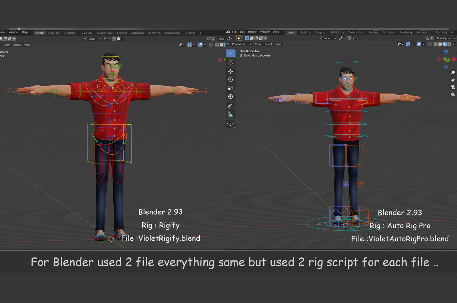The image size is (457, 303).
Task: Switch to Sculpting tab in left window
Action: [x=69, y=33]
